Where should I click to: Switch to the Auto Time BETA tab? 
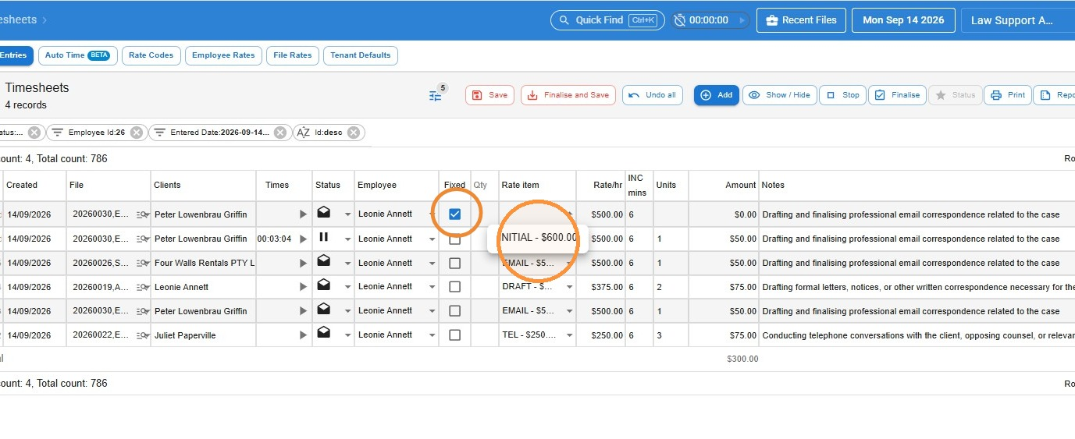(77, 55)
